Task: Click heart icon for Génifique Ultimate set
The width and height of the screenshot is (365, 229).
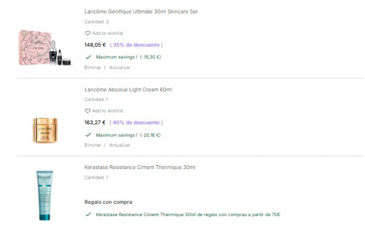Action: coord(88,34)
